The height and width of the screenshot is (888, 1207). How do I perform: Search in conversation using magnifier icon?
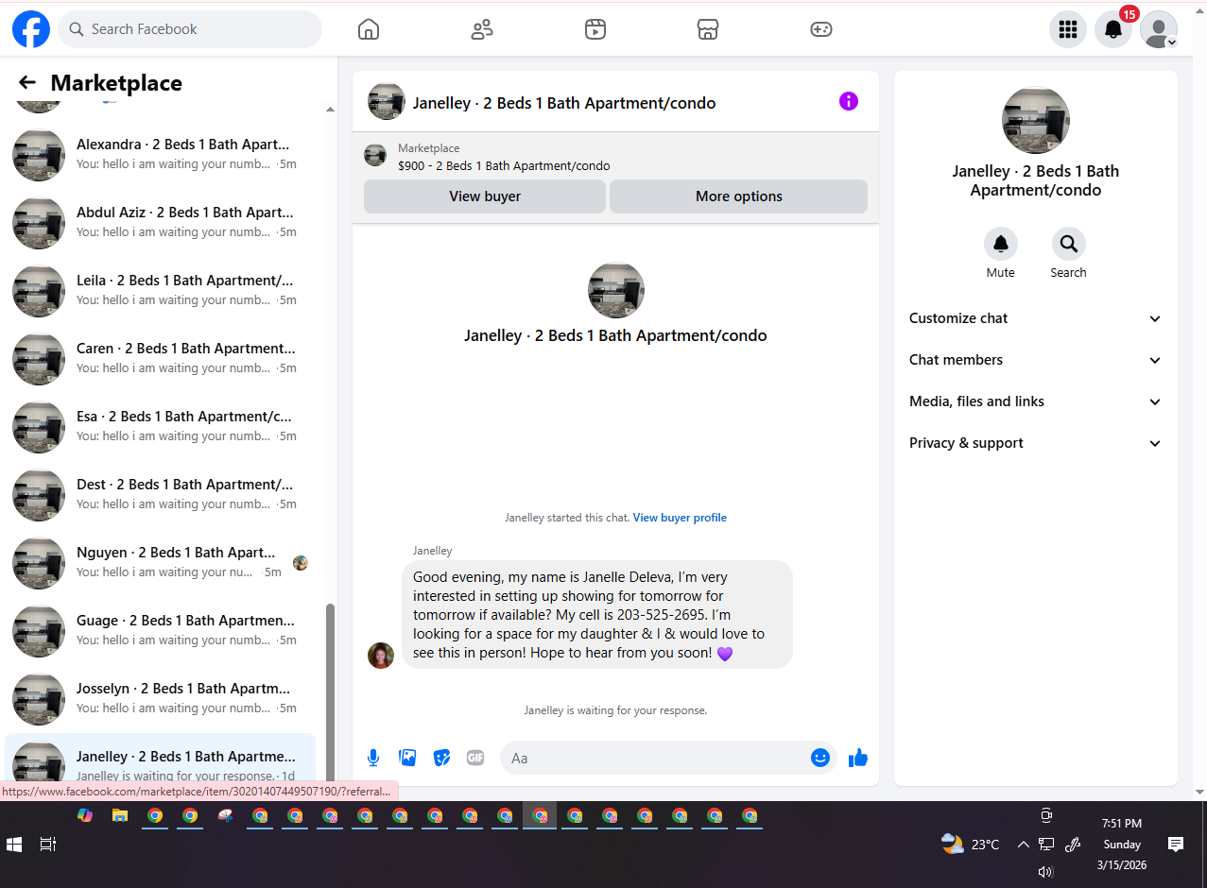click(1069, 244)
